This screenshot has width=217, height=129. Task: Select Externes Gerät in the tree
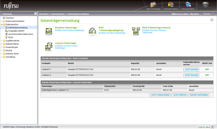12,53
